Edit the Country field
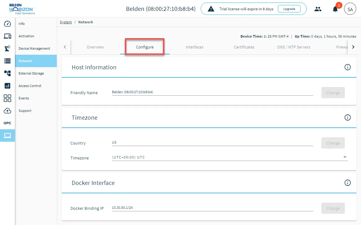361x225 pixels. pos(212,142)
